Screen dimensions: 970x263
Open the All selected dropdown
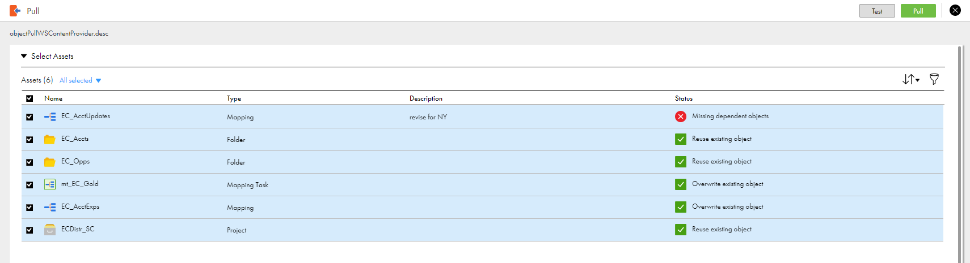click(80, 80)
